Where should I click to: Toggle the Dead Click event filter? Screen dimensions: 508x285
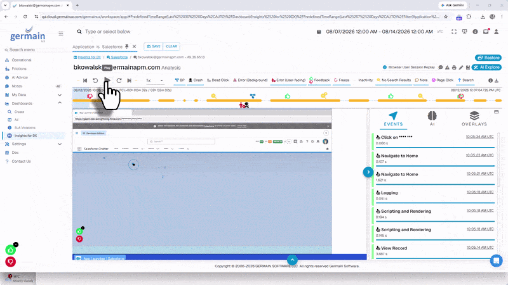[218, 80]
